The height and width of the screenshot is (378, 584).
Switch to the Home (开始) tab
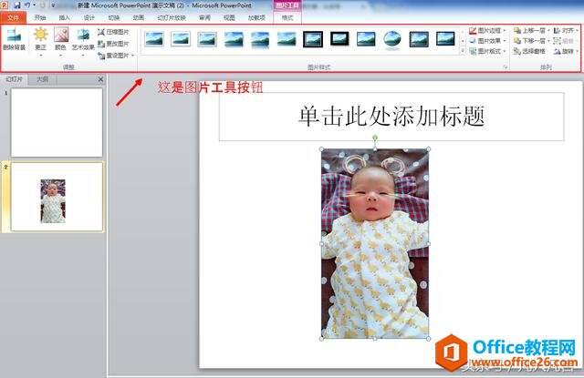tap(40, 17)
